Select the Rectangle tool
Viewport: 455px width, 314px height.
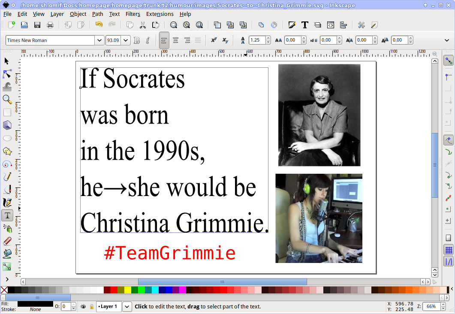(x=7, y=112)
